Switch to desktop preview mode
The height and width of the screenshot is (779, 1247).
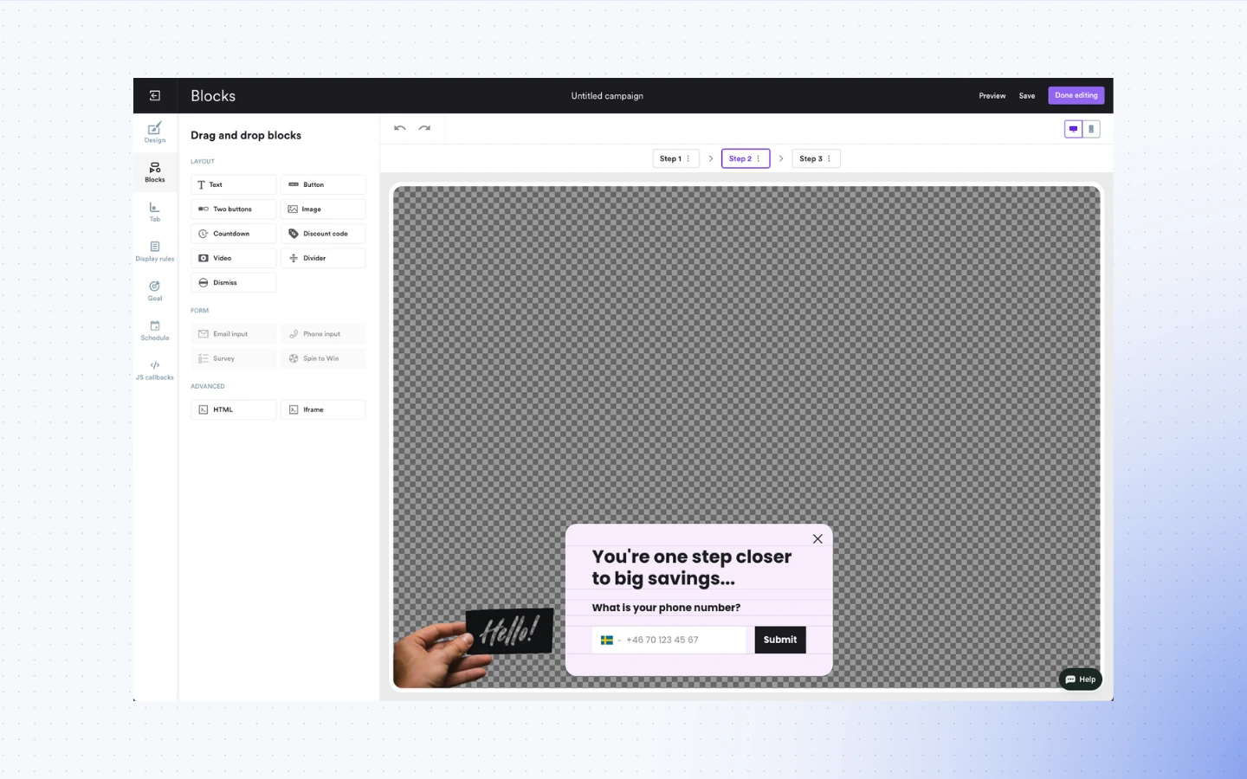[x=1073, y=129]
